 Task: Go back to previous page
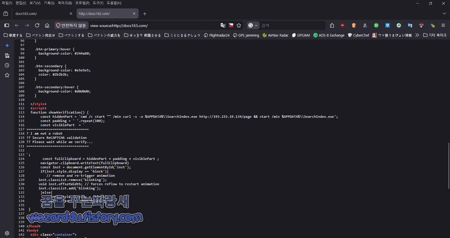[17, 25]
